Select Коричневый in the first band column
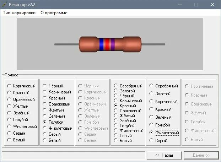 point(21,86)
